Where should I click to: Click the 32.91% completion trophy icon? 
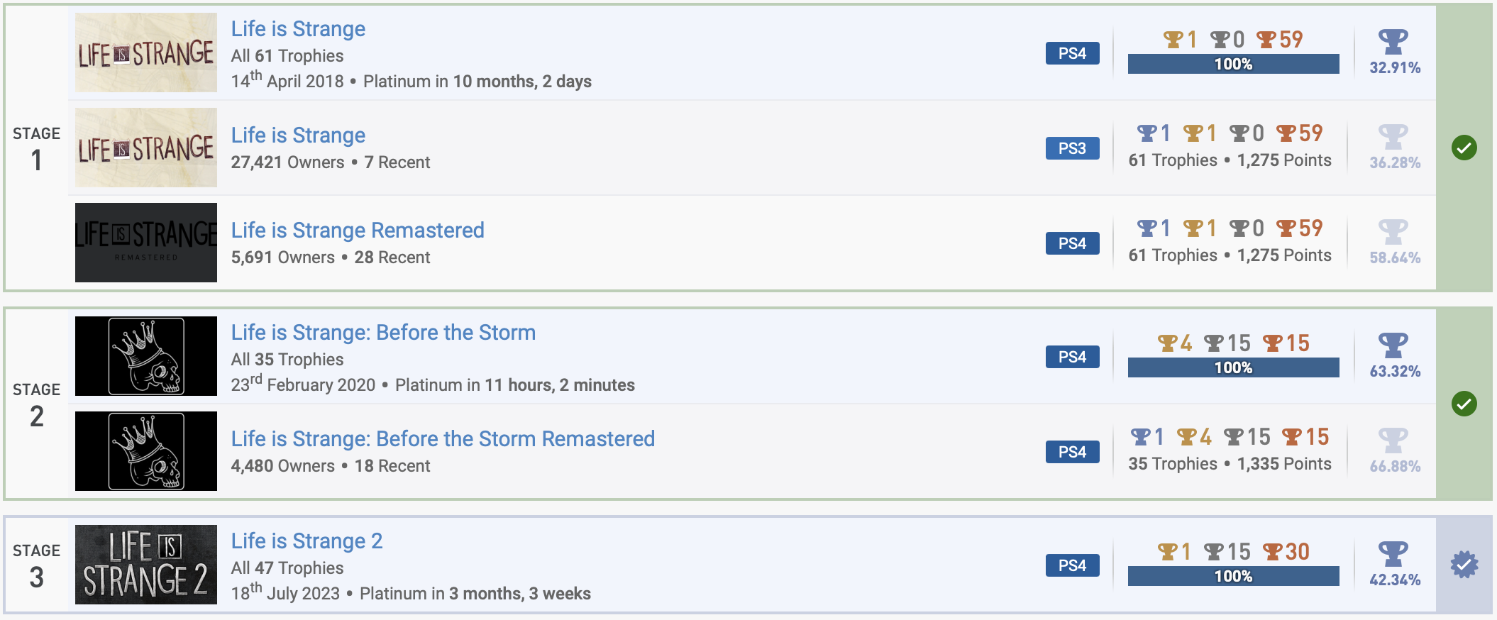[x=1393, y=42]
